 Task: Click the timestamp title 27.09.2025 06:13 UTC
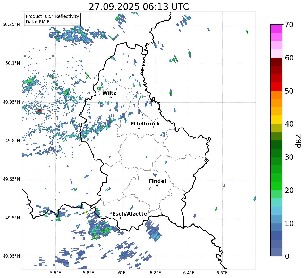coord(139,7)
